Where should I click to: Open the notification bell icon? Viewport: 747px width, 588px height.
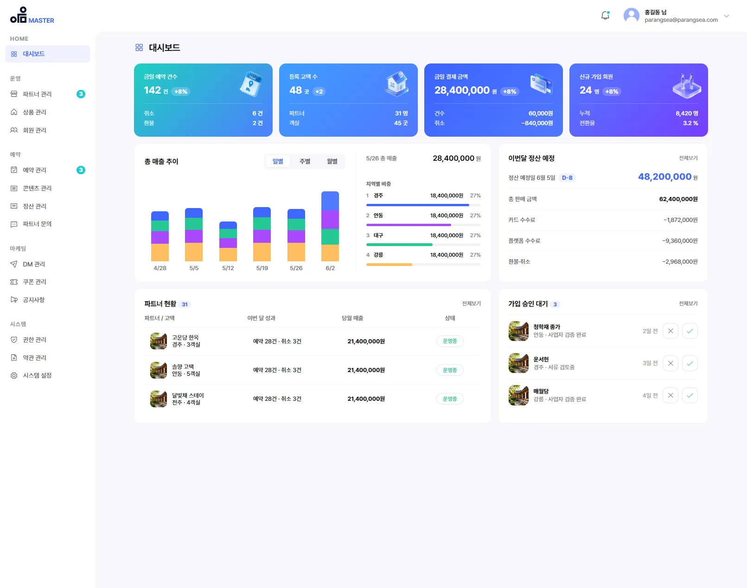[x=605, y=16]
